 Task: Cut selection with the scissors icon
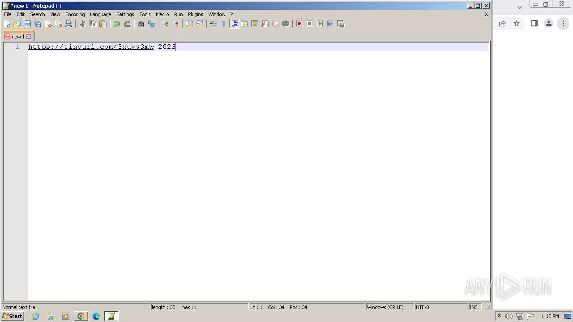point(82,24)
